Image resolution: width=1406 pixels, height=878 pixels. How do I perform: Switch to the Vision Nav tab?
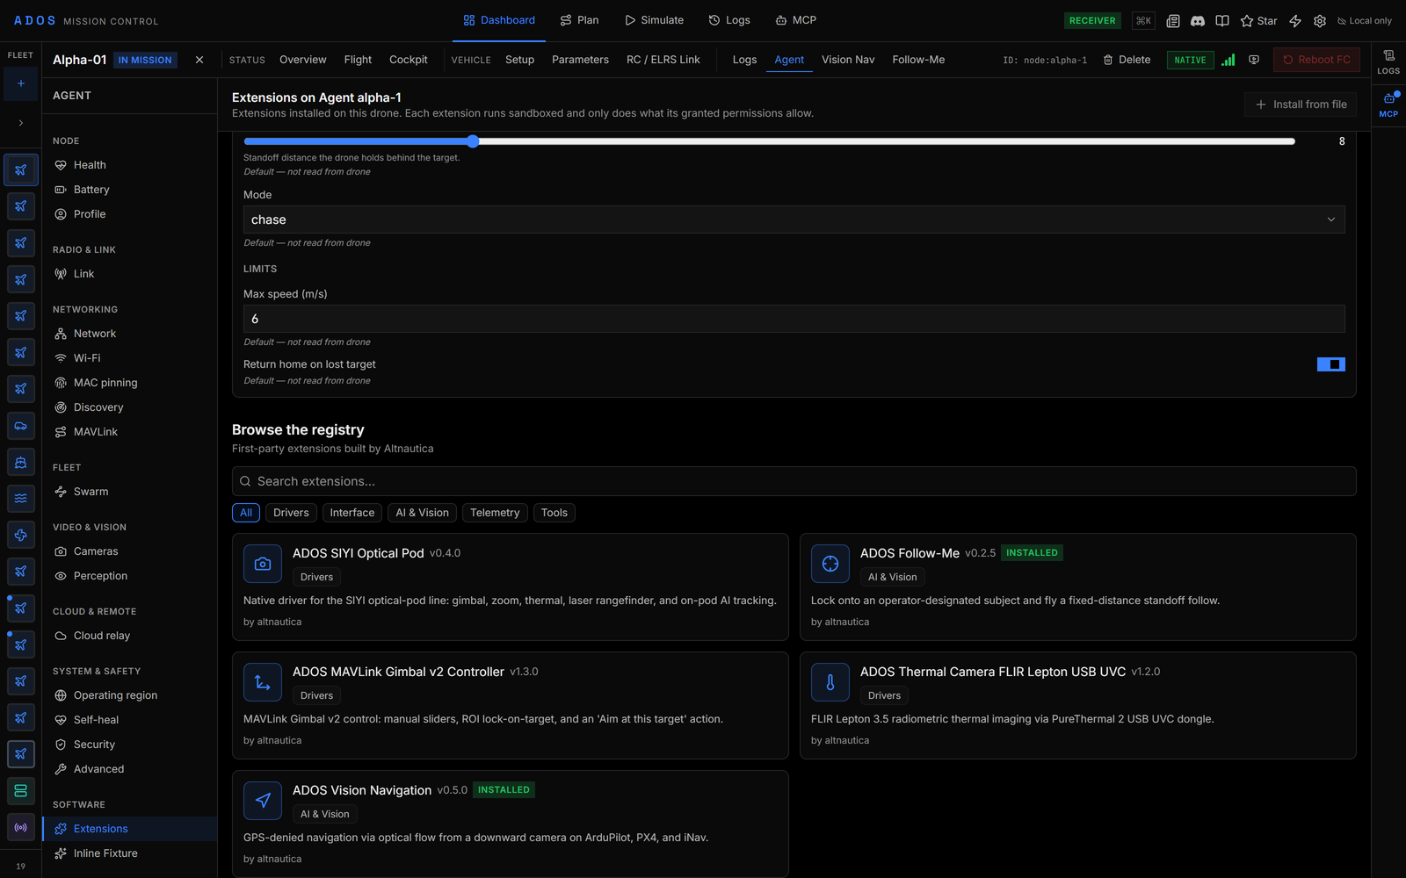click(x=848, y=60)
